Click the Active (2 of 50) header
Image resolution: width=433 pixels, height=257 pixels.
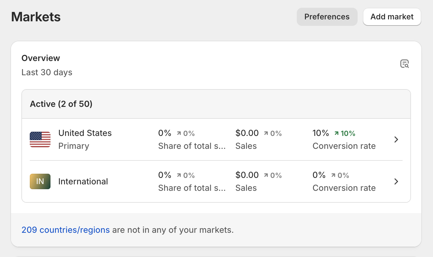tap(61, 104)
